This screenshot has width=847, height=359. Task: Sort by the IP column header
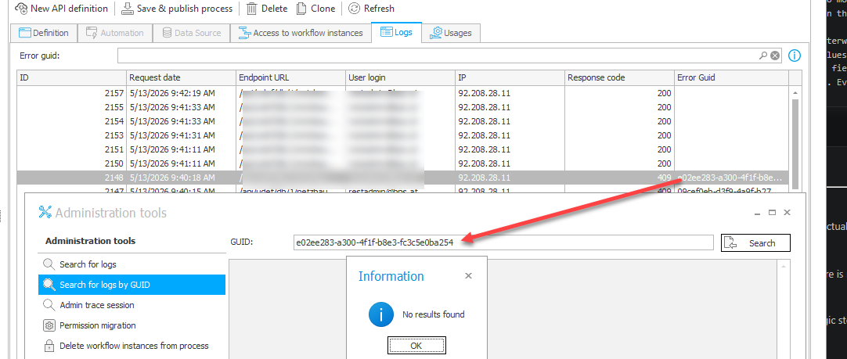(x=510, y=77)
